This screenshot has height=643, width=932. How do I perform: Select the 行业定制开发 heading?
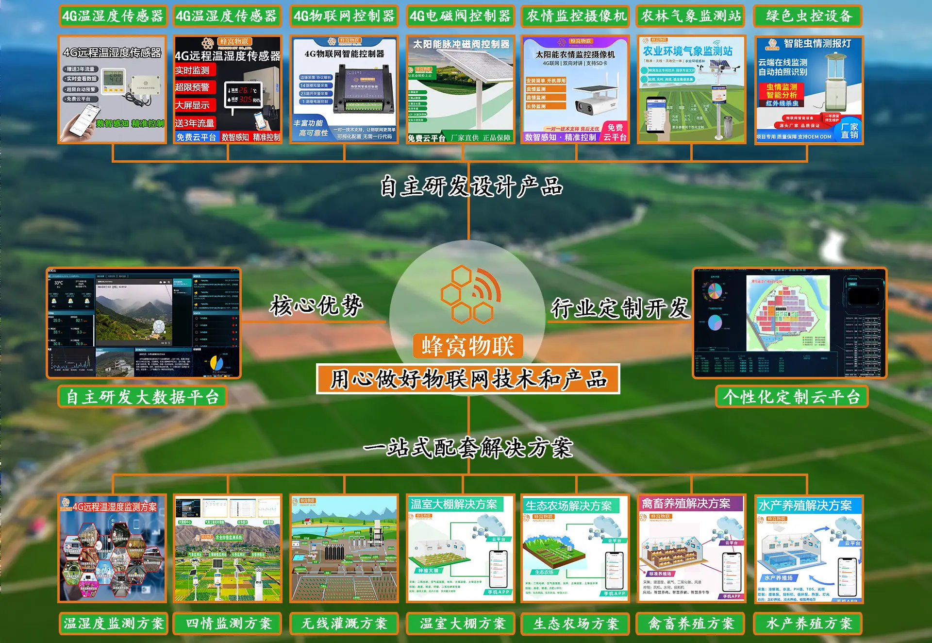(x=620, y=308)
